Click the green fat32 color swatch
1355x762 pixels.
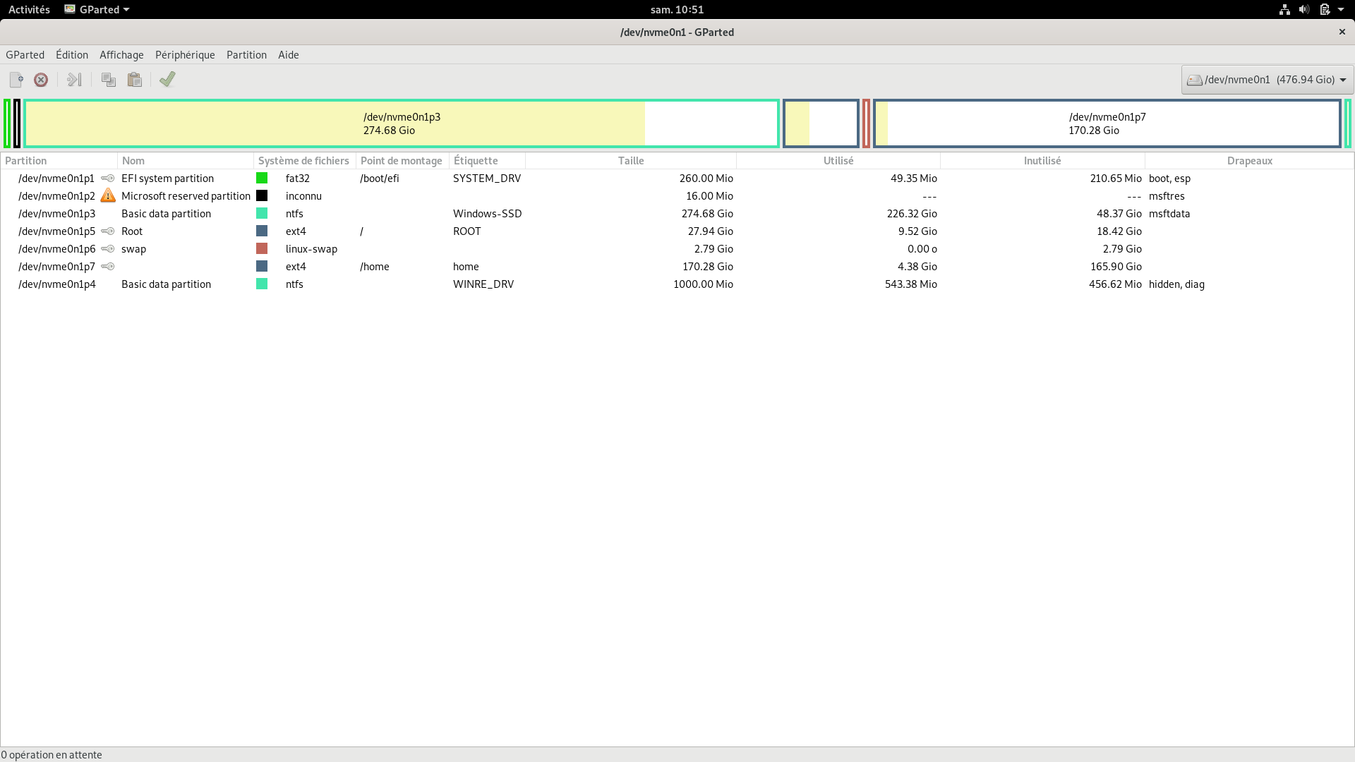click(262, 178)
